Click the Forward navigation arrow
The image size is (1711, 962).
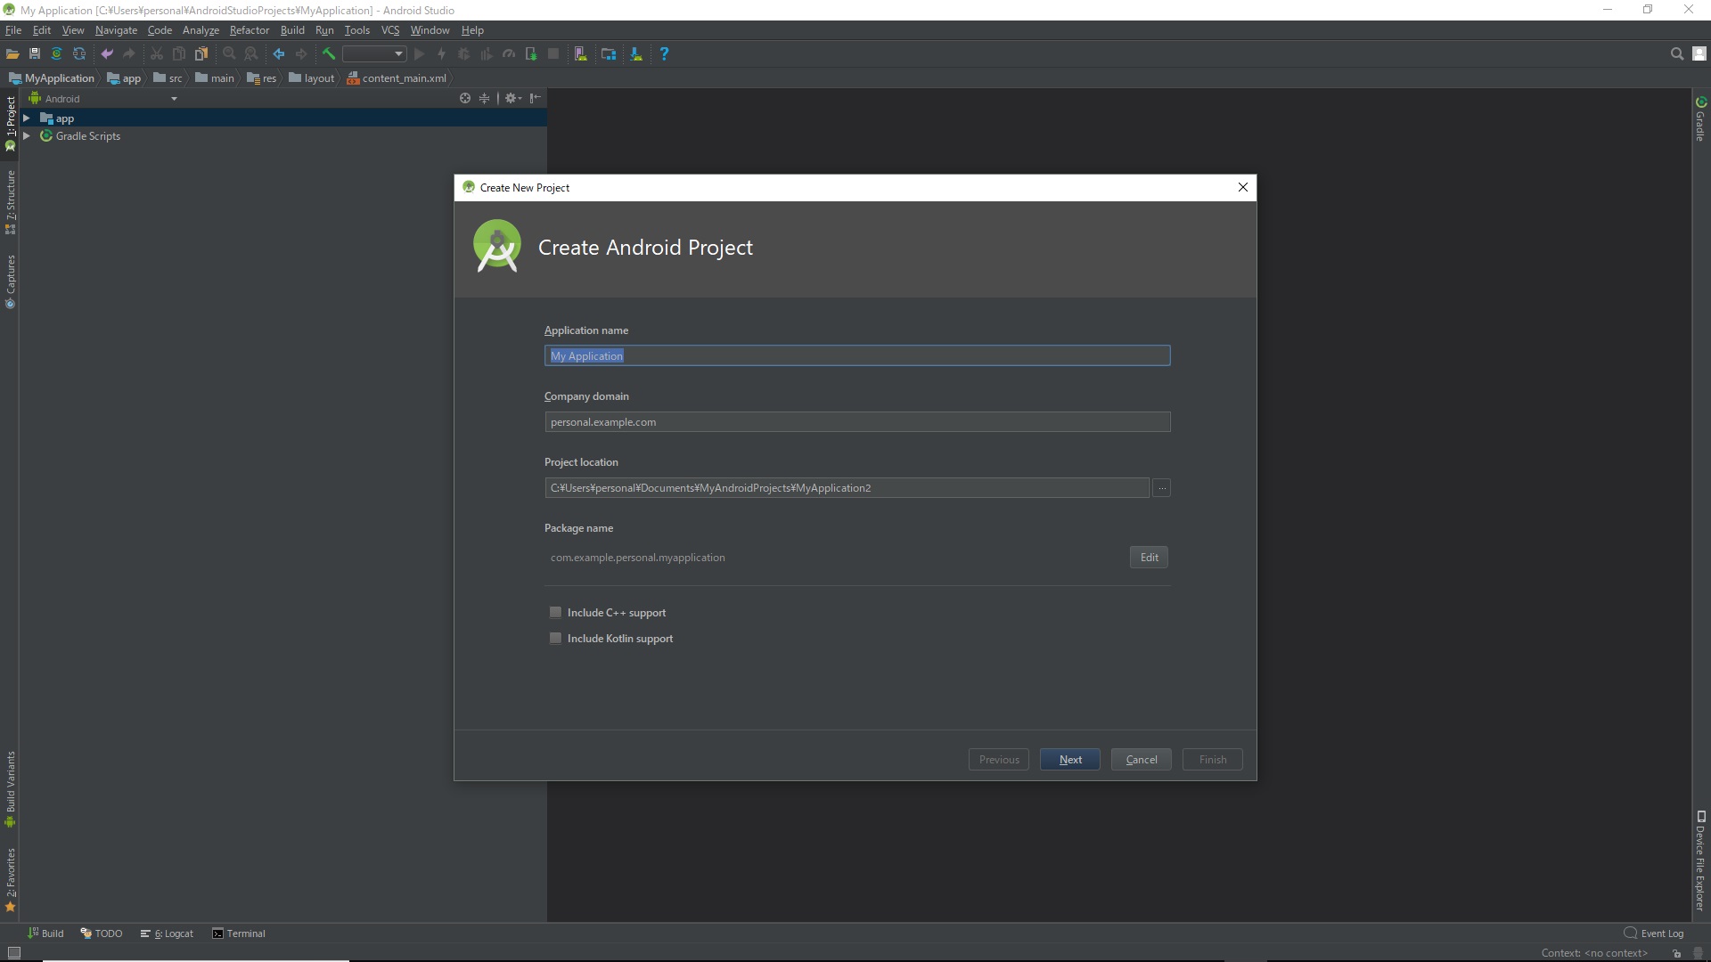pyautogui.click(x=301, y=54)
